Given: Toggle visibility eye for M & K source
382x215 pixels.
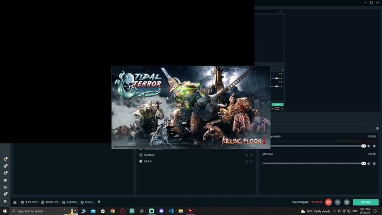Looking at the screenshot, I should coord(251,161).
